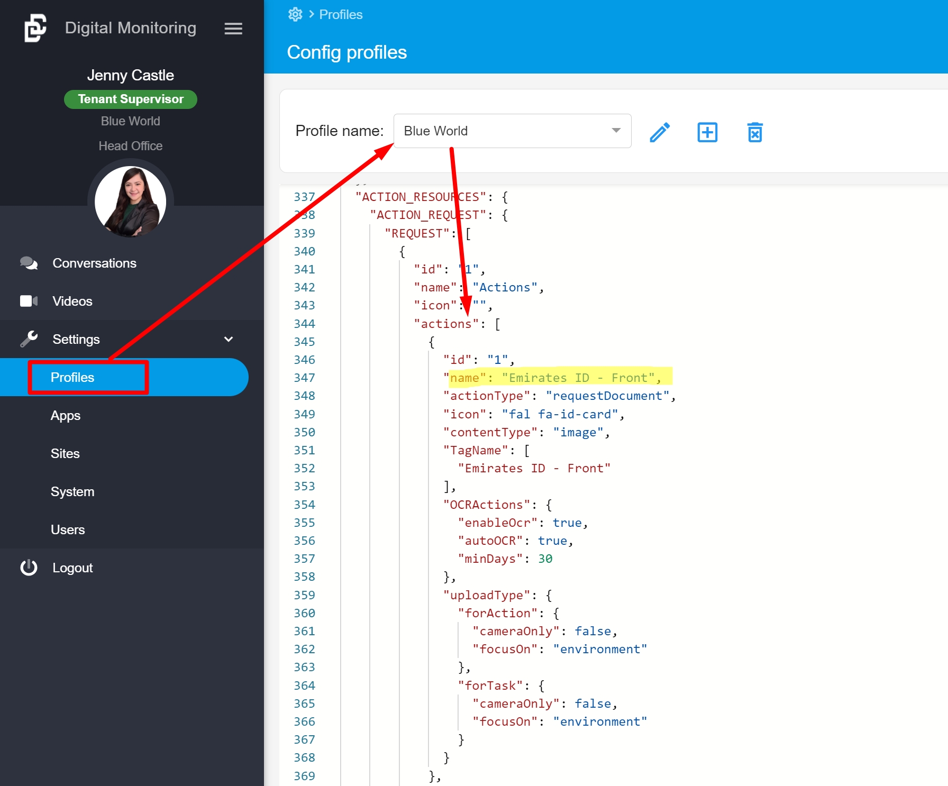Collapse the Settings menu chevron
Image resolution: width=948 pixels, height=786 pixels.
pos(229,339)
